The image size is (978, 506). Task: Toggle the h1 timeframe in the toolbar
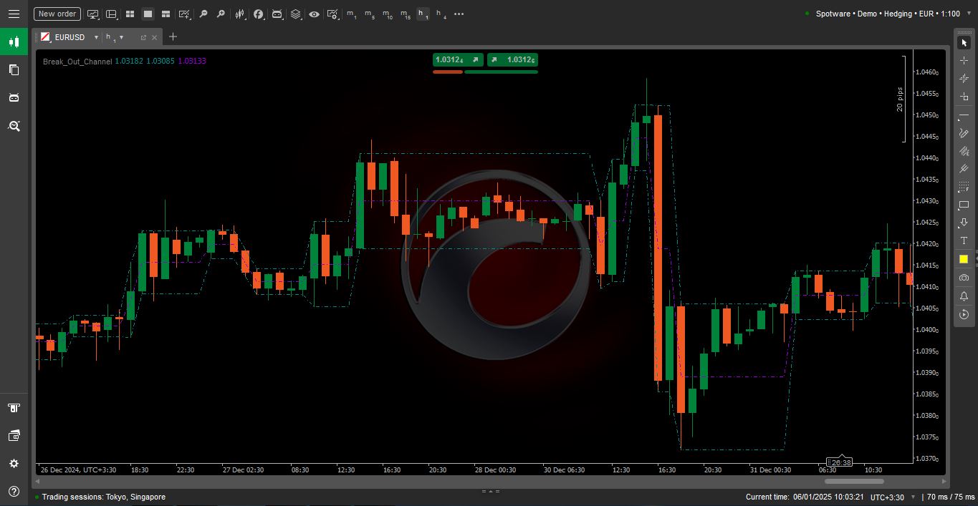point(423,14)
